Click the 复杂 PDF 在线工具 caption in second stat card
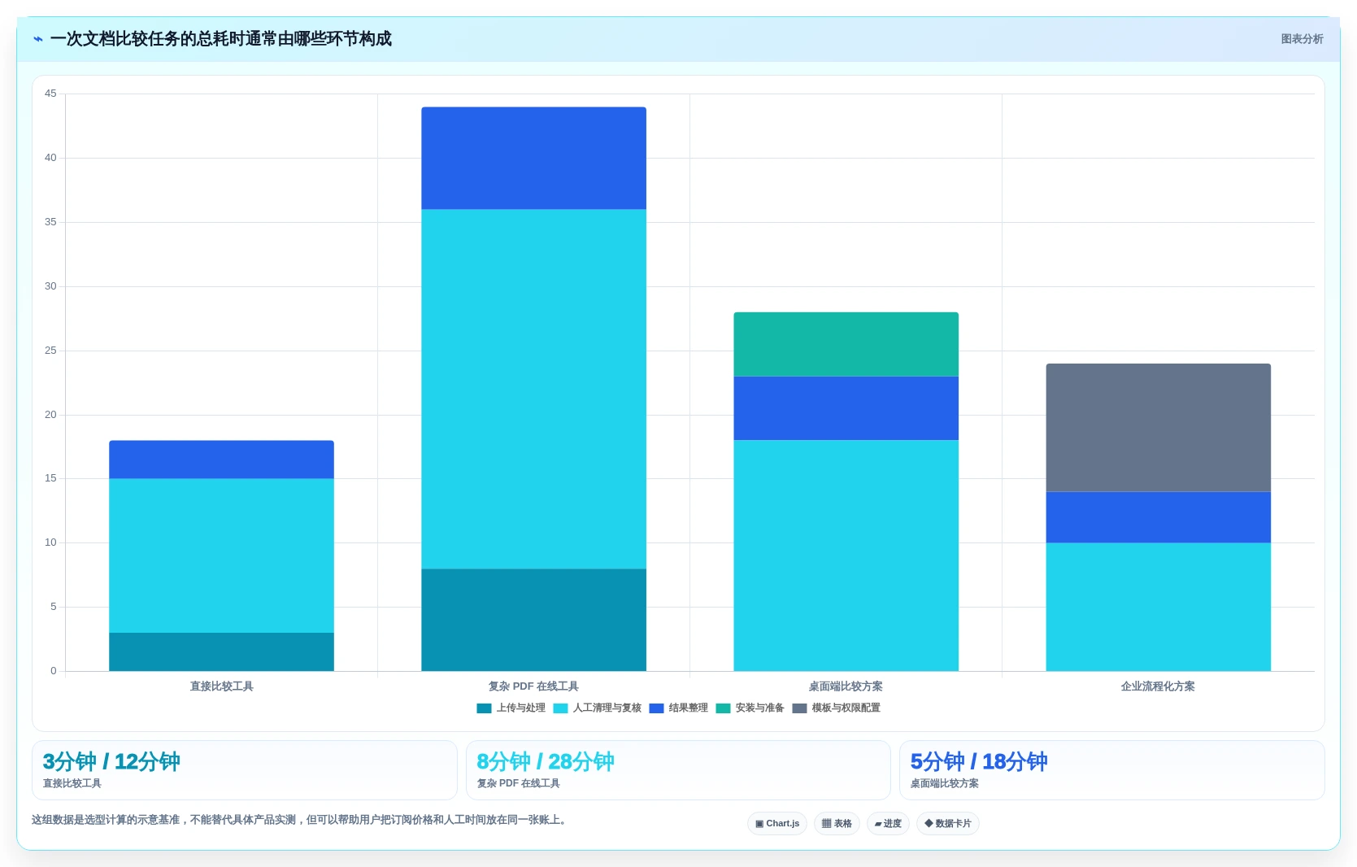1357x867 pixels. click(x=518, y=784)
